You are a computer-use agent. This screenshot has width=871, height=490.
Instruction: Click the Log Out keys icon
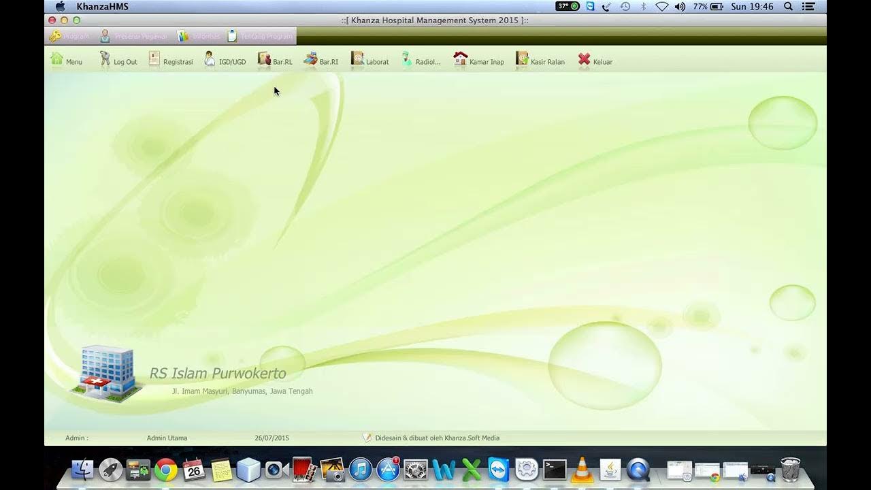[x=105, y=59]
